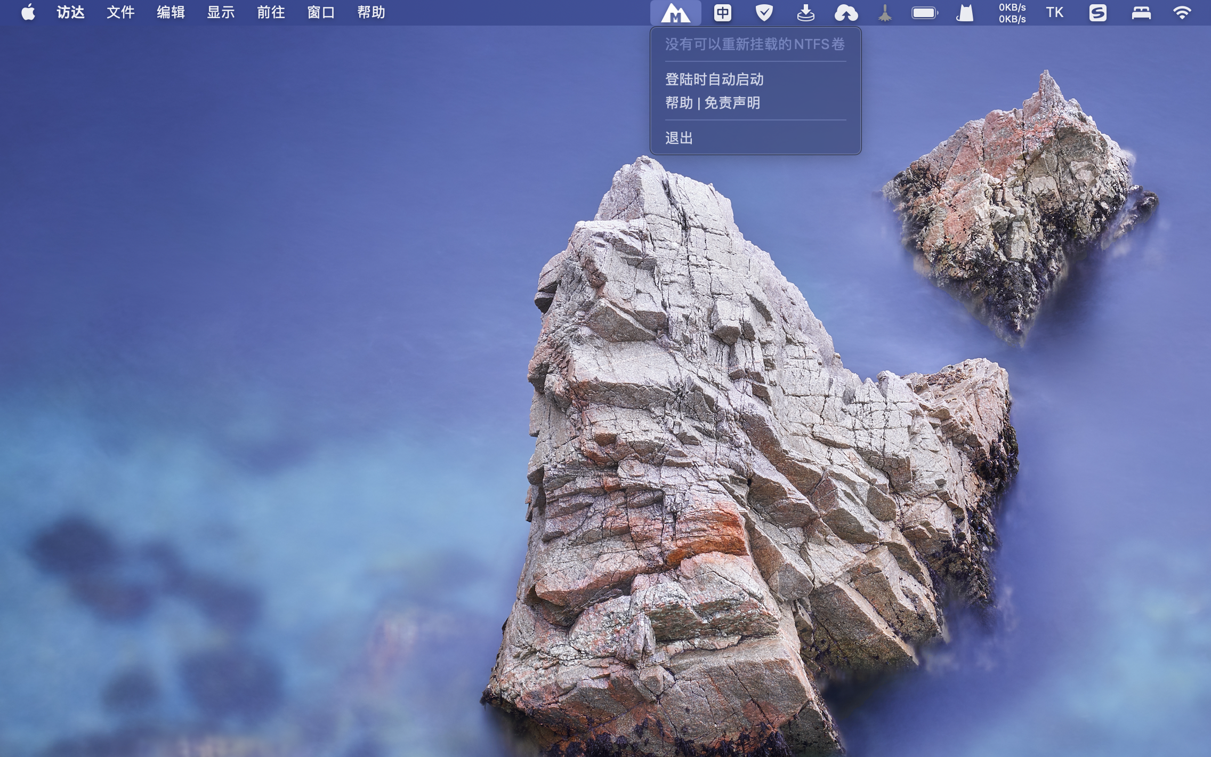Click the download tray menu bar icon

coord(806,13)
